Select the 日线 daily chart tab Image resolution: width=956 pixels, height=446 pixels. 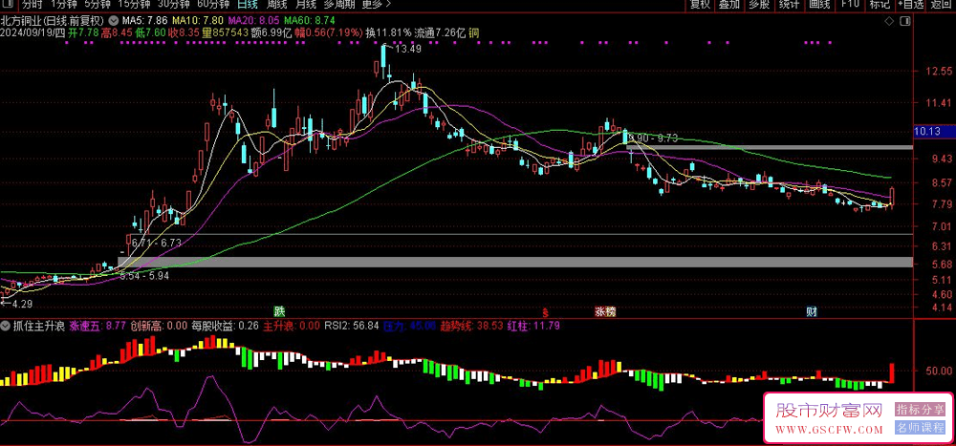[248, 5]
